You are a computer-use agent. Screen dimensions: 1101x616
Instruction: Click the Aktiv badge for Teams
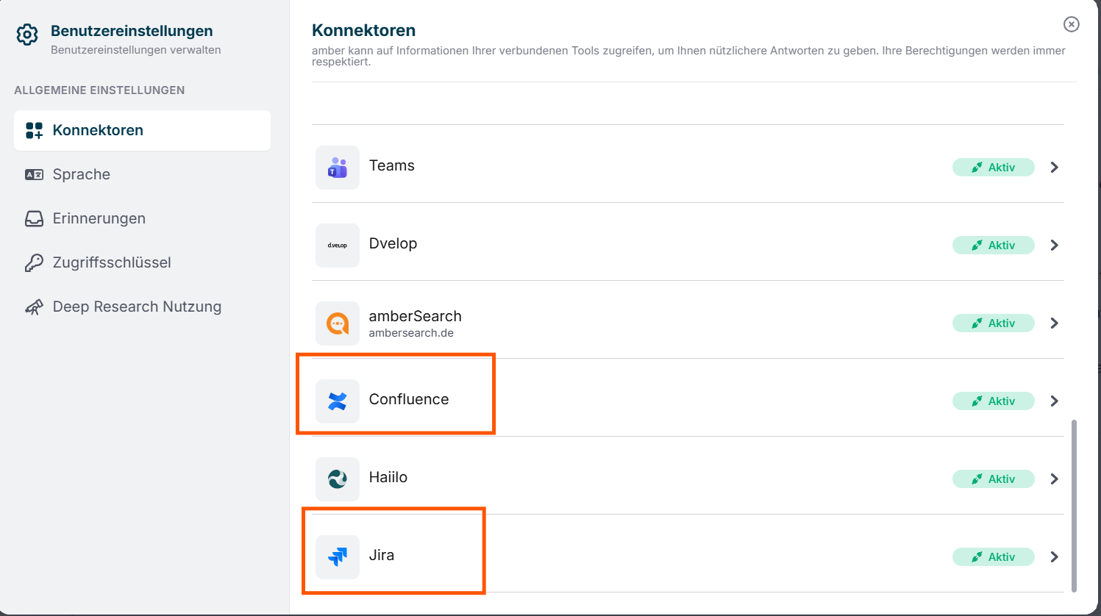click(x=994, y=168)
